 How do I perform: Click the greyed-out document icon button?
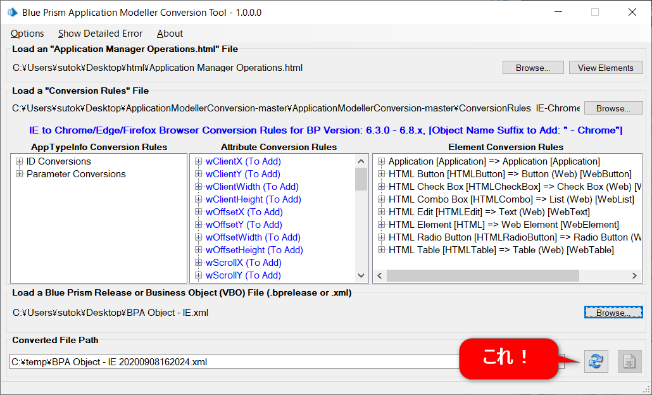tap(630, 361)
